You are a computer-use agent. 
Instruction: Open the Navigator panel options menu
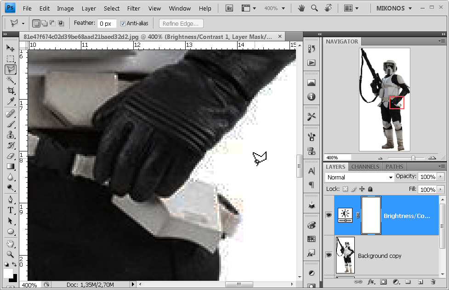[442, 41]
